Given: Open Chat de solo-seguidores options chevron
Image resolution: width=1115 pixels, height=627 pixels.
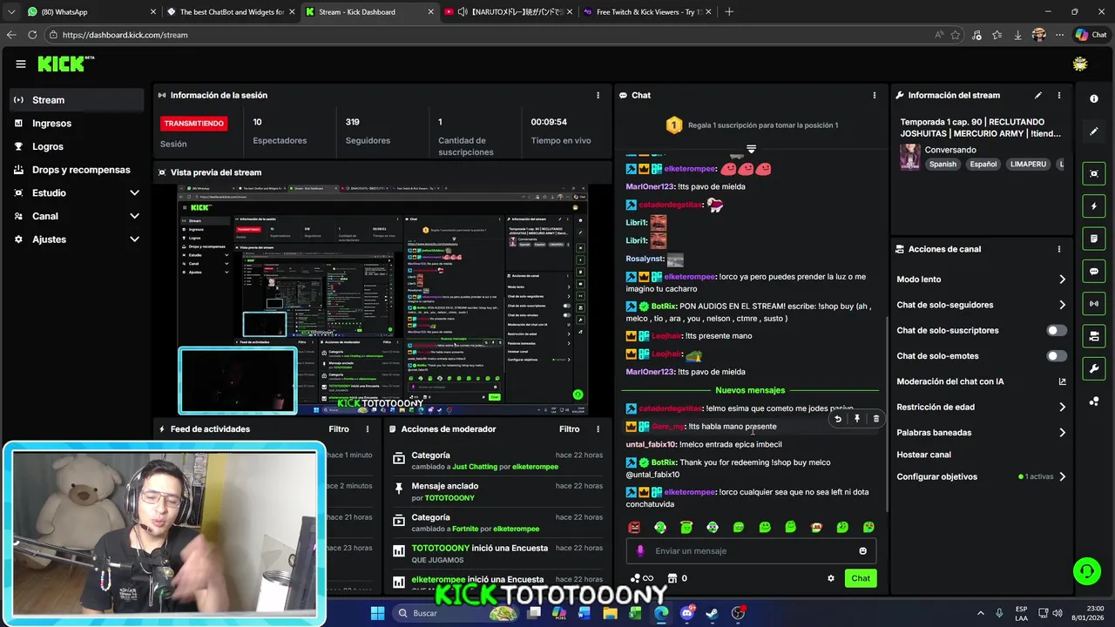Looking at the screenshot, I should [1062, 305].
